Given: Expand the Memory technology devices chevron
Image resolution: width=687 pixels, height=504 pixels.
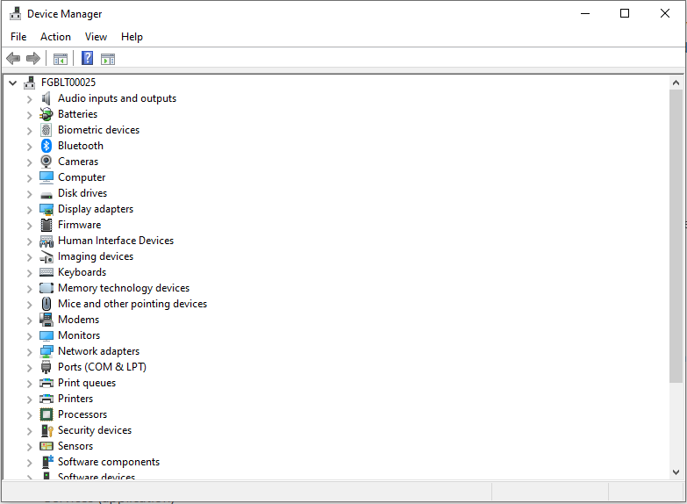Looking at the screenshot, I should click(x=29, y=289).
